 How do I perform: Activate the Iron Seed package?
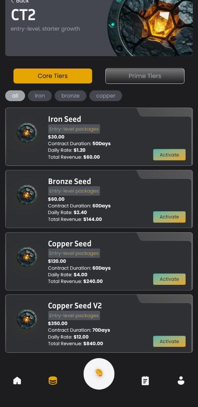169,155
